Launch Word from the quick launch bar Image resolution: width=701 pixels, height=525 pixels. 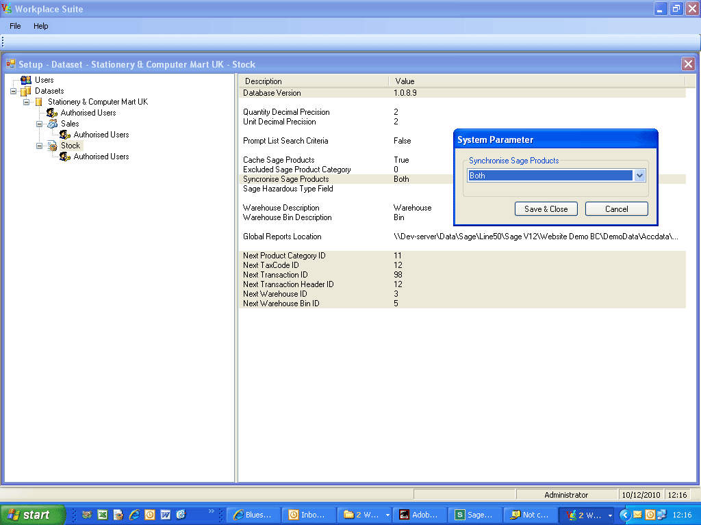click(166, 515)
